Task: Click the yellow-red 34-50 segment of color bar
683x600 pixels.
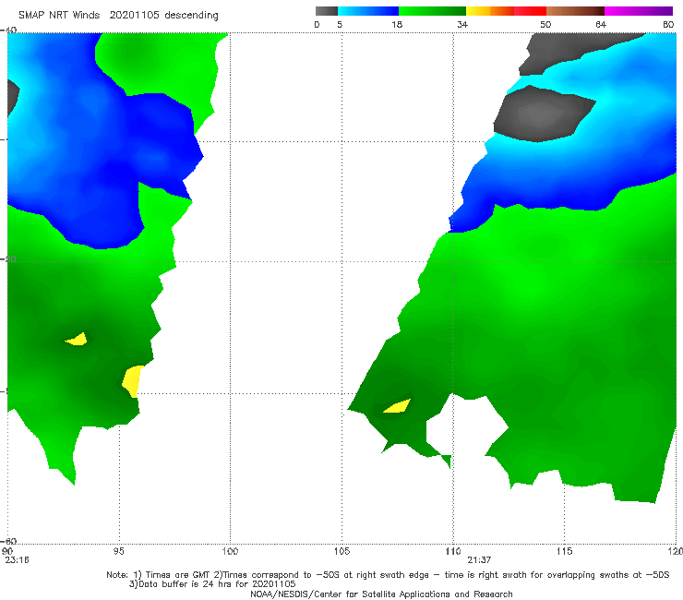Action: coord(506,11)
